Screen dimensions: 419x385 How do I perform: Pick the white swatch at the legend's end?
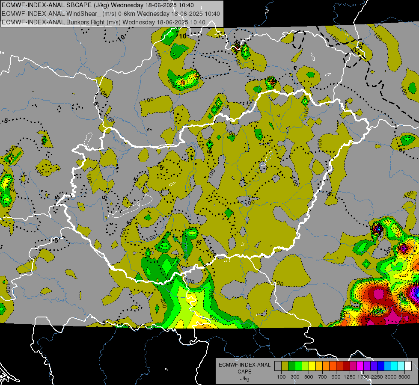[x=408, y=366]
